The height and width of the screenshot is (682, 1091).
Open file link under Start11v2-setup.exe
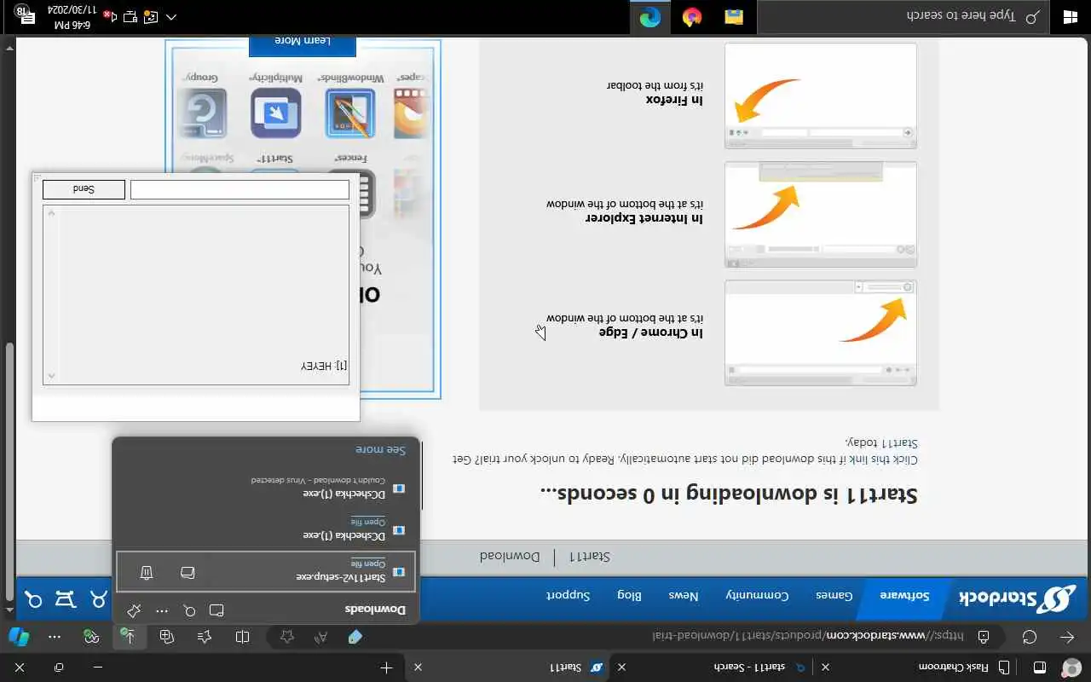pyautogui.click(x=368, y=564)
